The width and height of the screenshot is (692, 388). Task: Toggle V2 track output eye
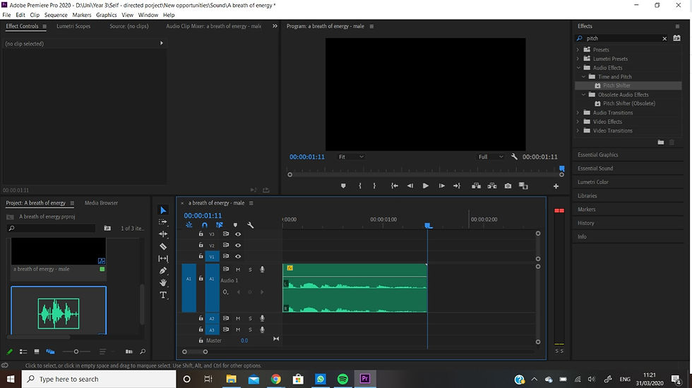pos(238,245)
